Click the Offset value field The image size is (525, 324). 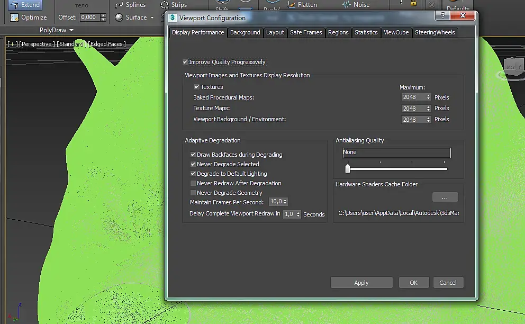coord(90,17)
